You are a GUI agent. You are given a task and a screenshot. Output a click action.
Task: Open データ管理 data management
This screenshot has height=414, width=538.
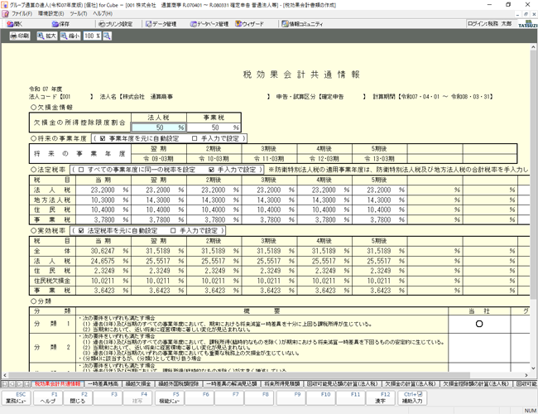tap(161, 24)
